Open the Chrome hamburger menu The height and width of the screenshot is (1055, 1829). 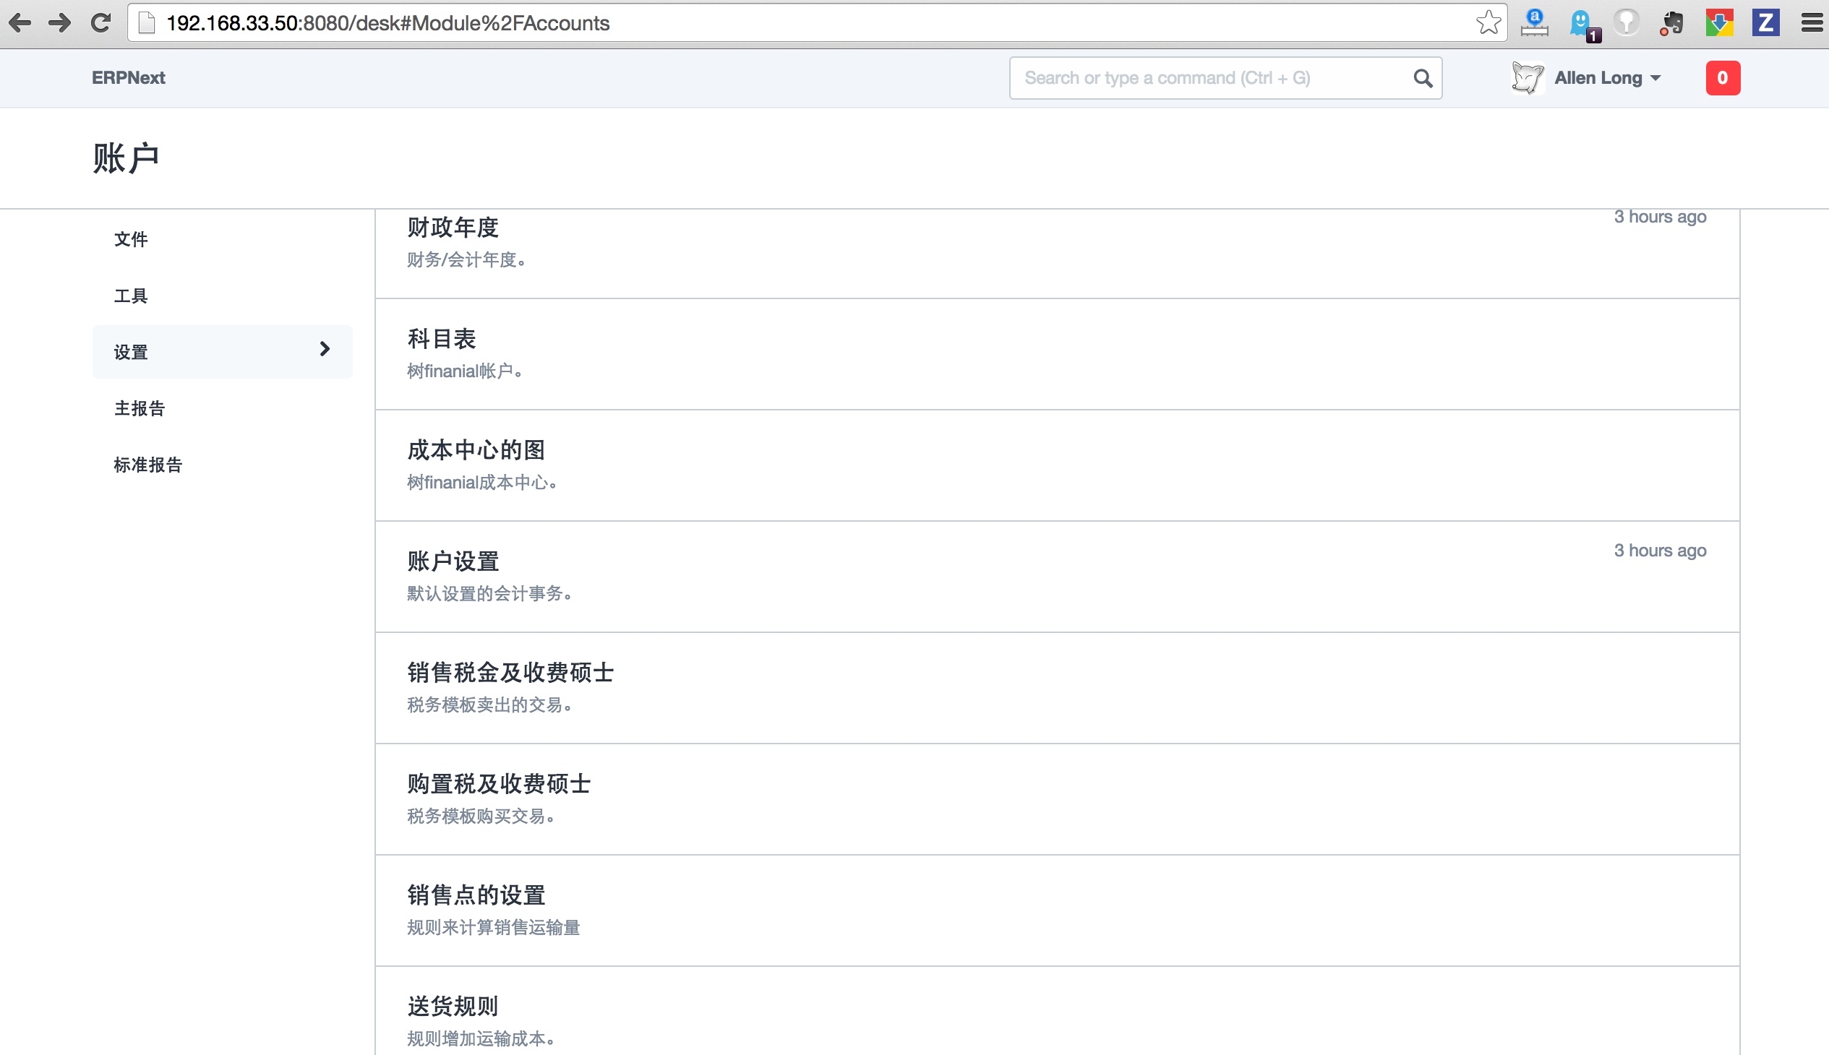click(1812, 23)
